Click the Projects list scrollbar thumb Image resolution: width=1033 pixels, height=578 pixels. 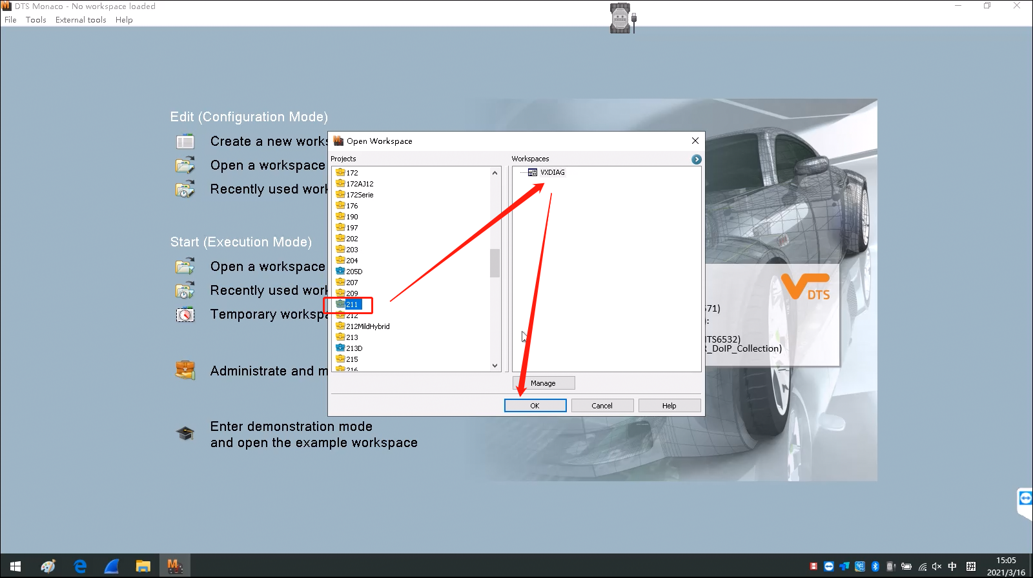[495, 263]
